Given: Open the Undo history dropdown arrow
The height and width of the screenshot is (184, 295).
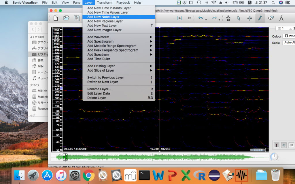Looking at the screenshot, I should (206, 20).
